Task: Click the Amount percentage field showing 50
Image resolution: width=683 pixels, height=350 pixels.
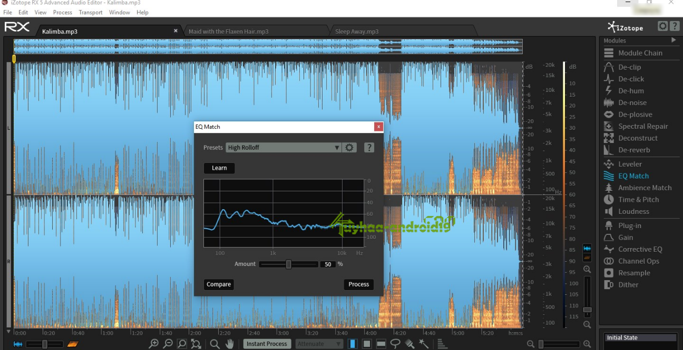Action: click(x=328, y=264)
